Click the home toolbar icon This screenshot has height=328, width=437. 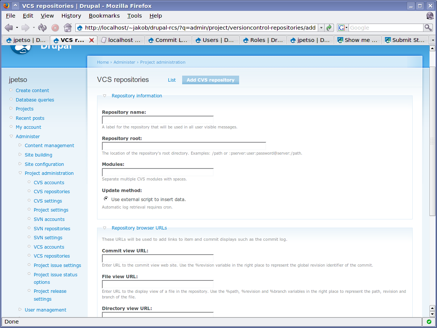pos(67,27)
